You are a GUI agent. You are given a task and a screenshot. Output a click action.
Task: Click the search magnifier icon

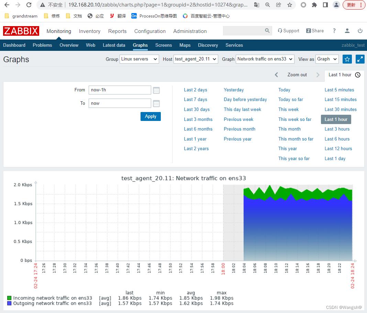pos(267,31)
